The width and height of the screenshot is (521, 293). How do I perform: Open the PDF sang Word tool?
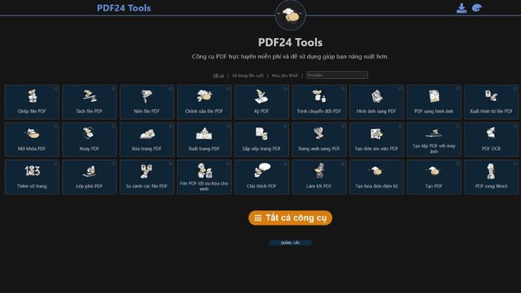click(x=491, y=177)
